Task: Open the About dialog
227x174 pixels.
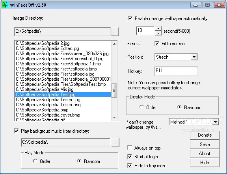Action: (205, 154)
